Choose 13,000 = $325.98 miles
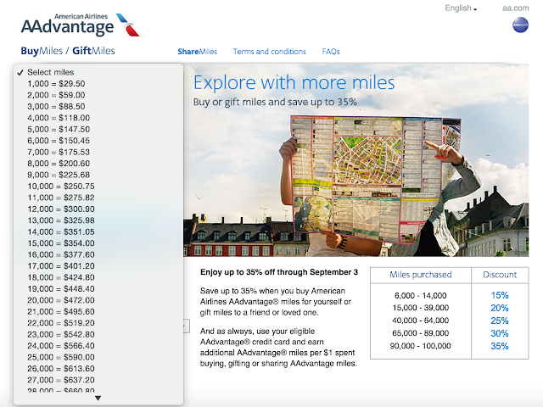This screenshot has height=407, width=543. (x=98, y=220)
